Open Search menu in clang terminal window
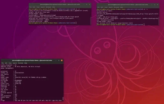Screen dimensions: 164x104 (x=43, y=7)
